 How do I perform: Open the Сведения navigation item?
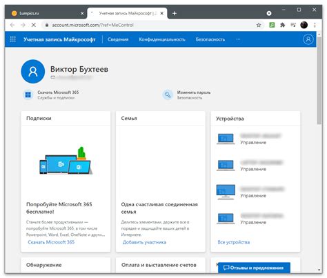pos(118,39)
